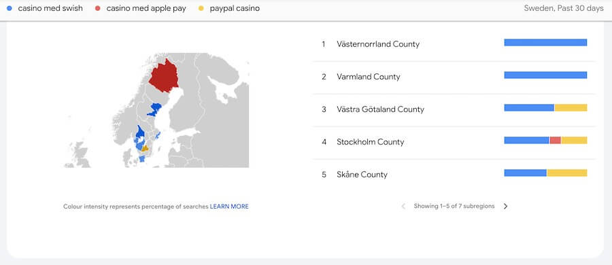Viewport: 612px width, 265px height.
Task: Select Västernorrland County row
Action: [x=454, y=44]
